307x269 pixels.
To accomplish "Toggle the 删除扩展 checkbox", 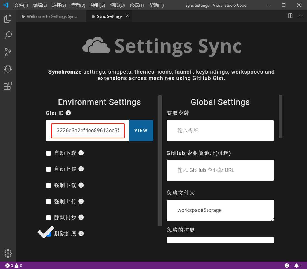I will (48, 233).
